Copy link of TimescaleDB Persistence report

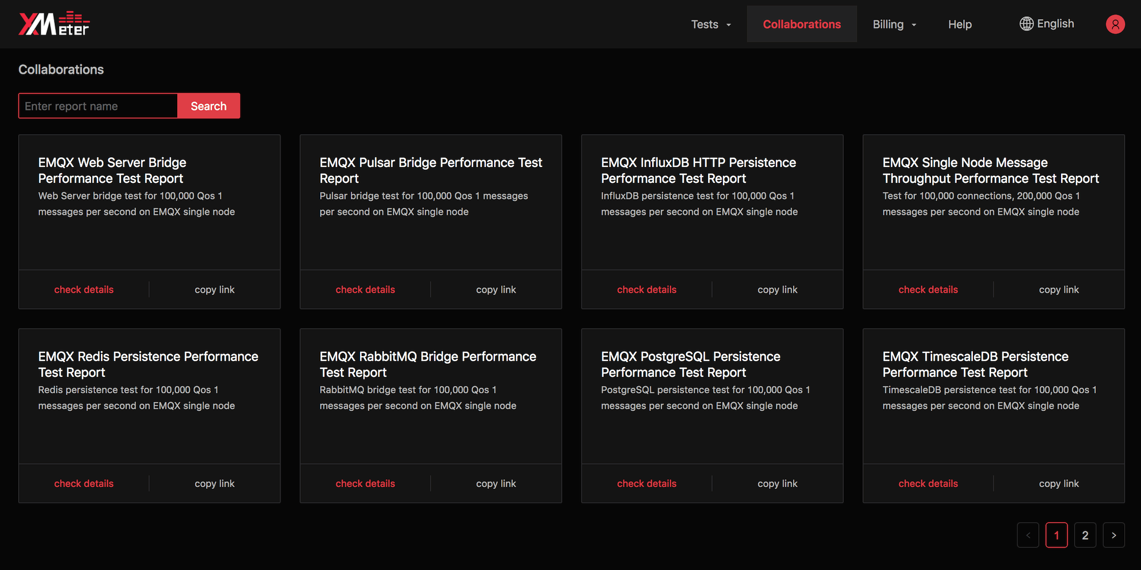[x=1059, y=483]
